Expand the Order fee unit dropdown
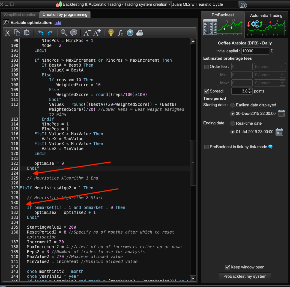This screenshot has width=290, height=287. [282, 67]
